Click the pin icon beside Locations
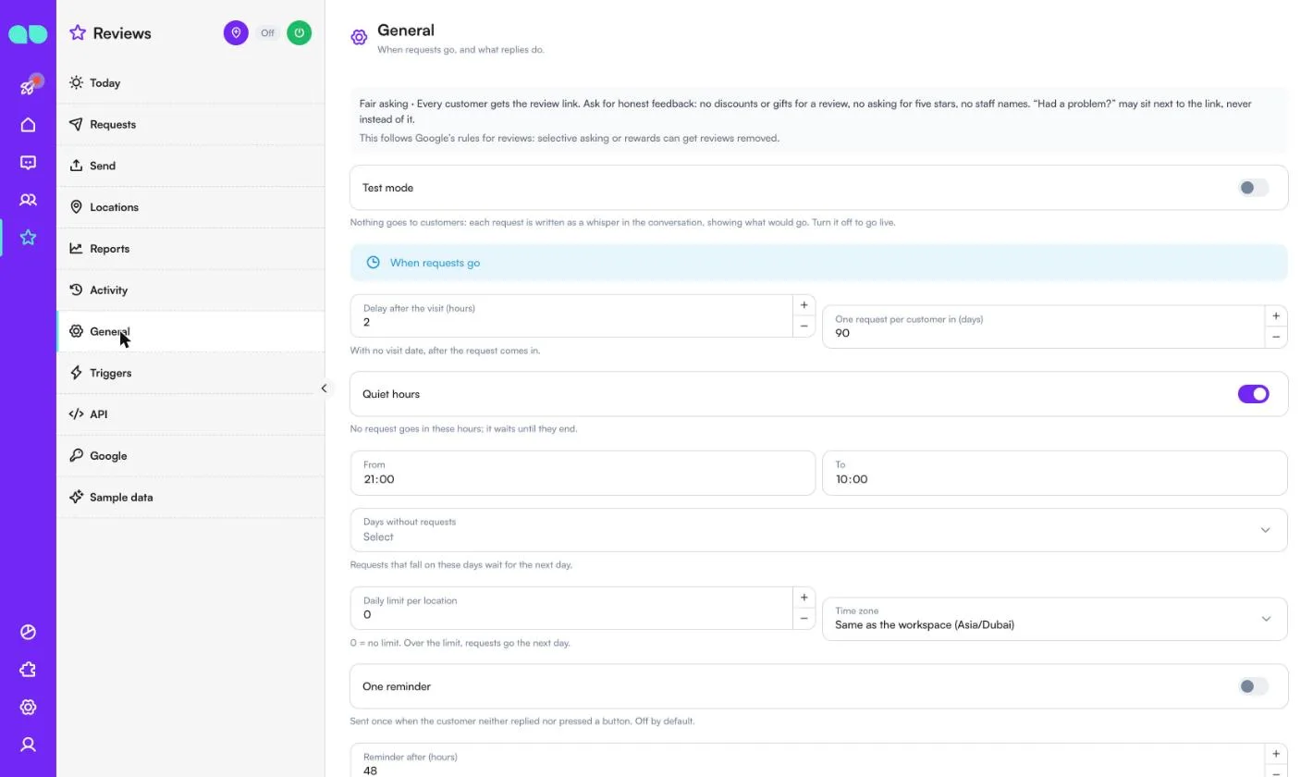1313x777 pixels. pyautogui.click(x=76, y=207)
